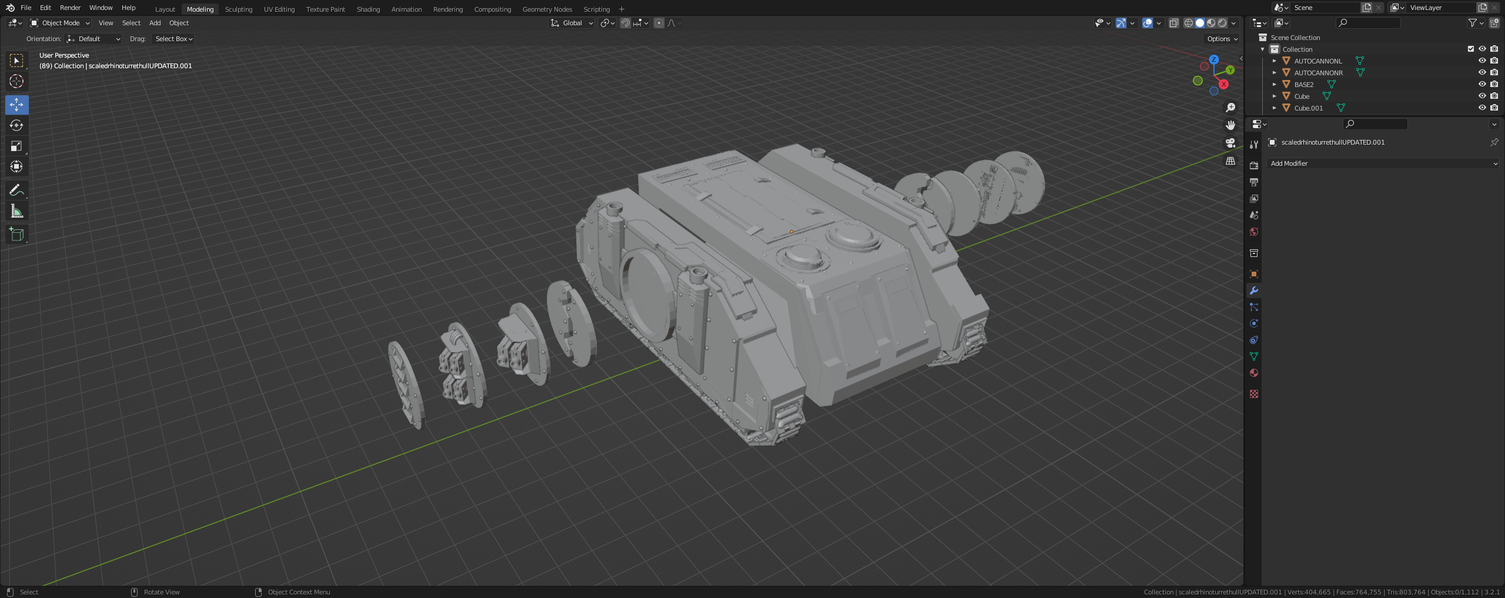Hide BASE2 in viewport via eye icon
The image size is (1505, 598).
(x=1482, y=84)
